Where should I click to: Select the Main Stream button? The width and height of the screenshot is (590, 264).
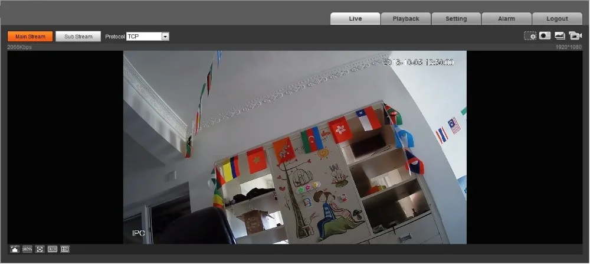click(x=30, y=37)
